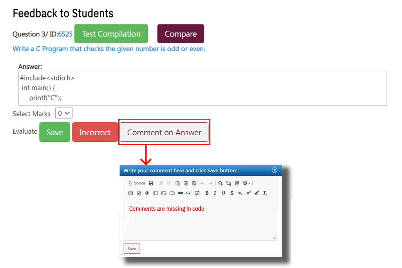Open the Select Marks dropdown
This screenshot has width=402, height=268.
(x=64, y=114)
